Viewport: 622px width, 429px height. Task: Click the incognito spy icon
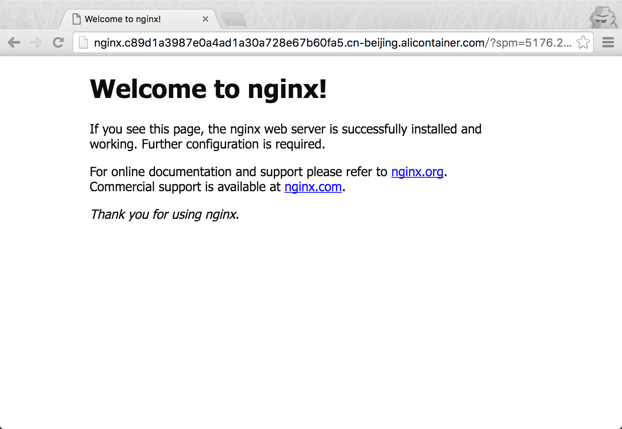coord(603,17)
